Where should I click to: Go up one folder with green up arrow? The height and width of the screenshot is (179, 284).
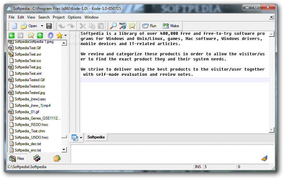pyautogui.click(x=40, y=35)
